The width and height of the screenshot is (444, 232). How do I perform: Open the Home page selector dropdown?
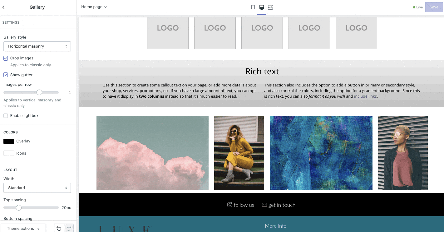94,7
